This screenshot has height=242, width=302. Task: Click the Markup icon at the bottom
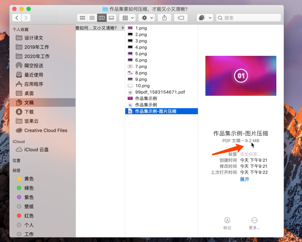227,220
